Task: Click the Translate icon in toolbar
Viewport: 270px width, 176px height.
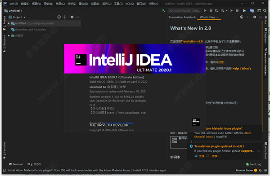Action: [252, 11]
